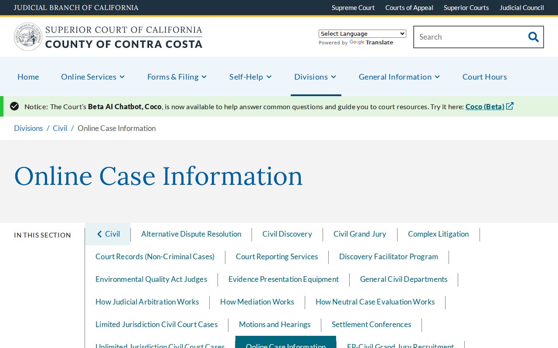Open Court Reporting Services page
558x348 pixels.
277,257
